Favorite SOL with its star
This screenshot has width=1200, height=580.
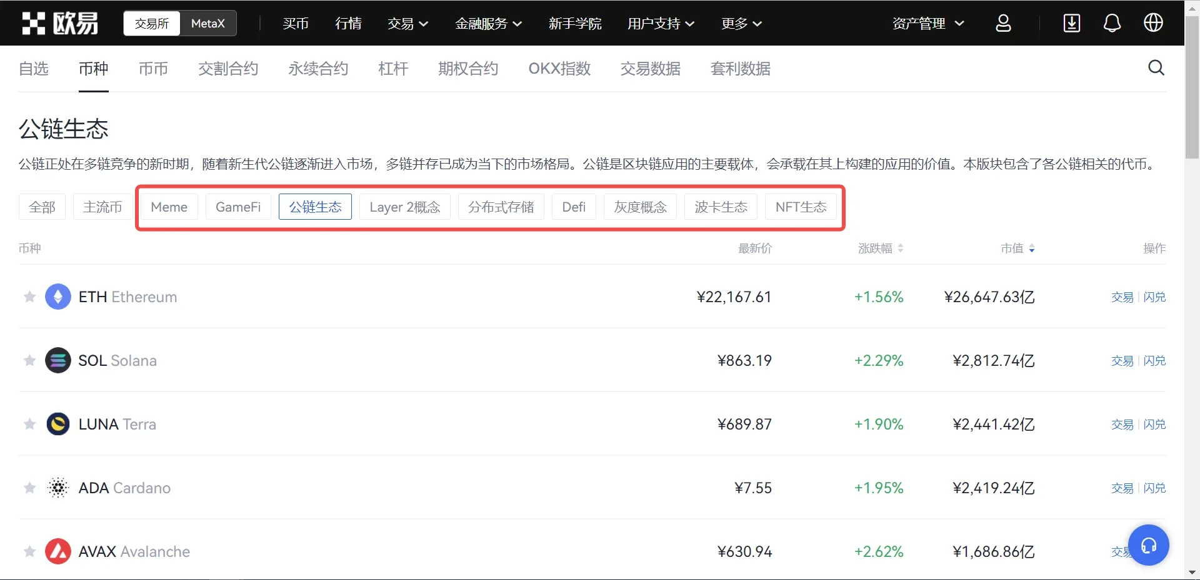(29, 360)
